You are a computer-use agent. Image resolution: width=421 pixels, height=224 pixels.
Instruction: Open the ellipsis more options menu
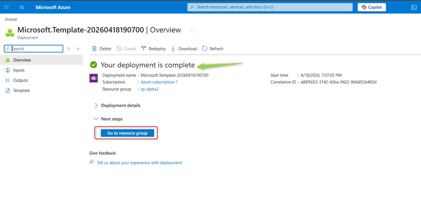[x=191, y=30]
